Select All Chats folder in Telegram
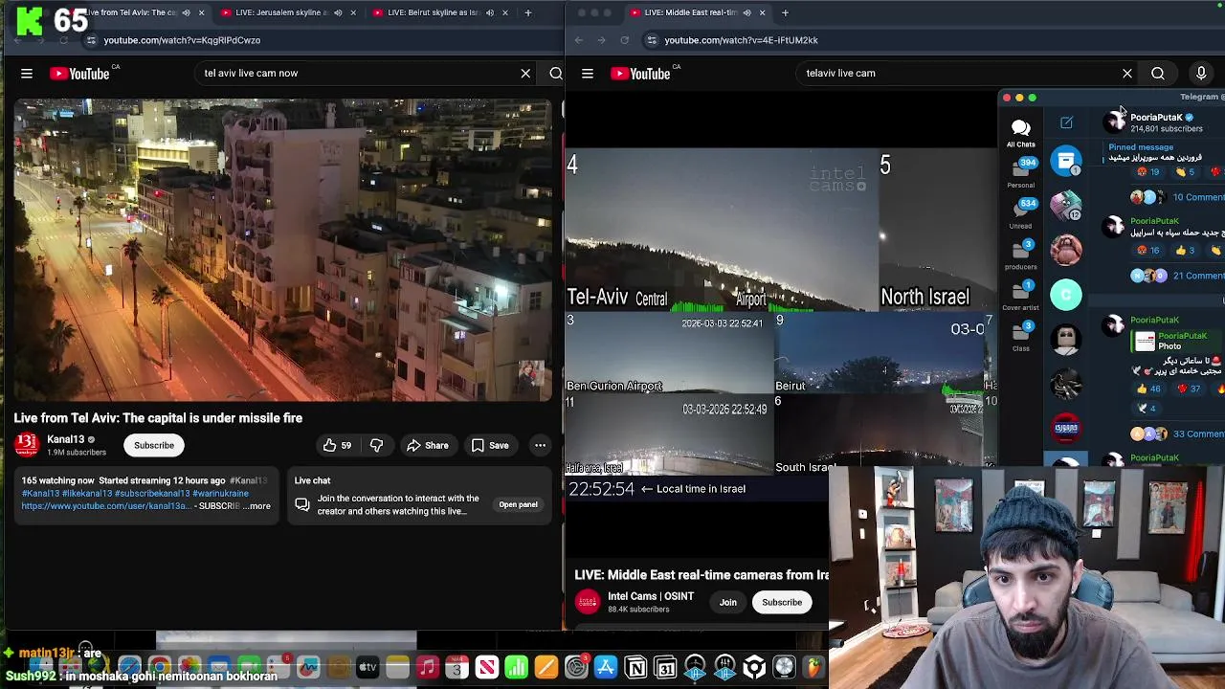 [x=1021, y=132]
